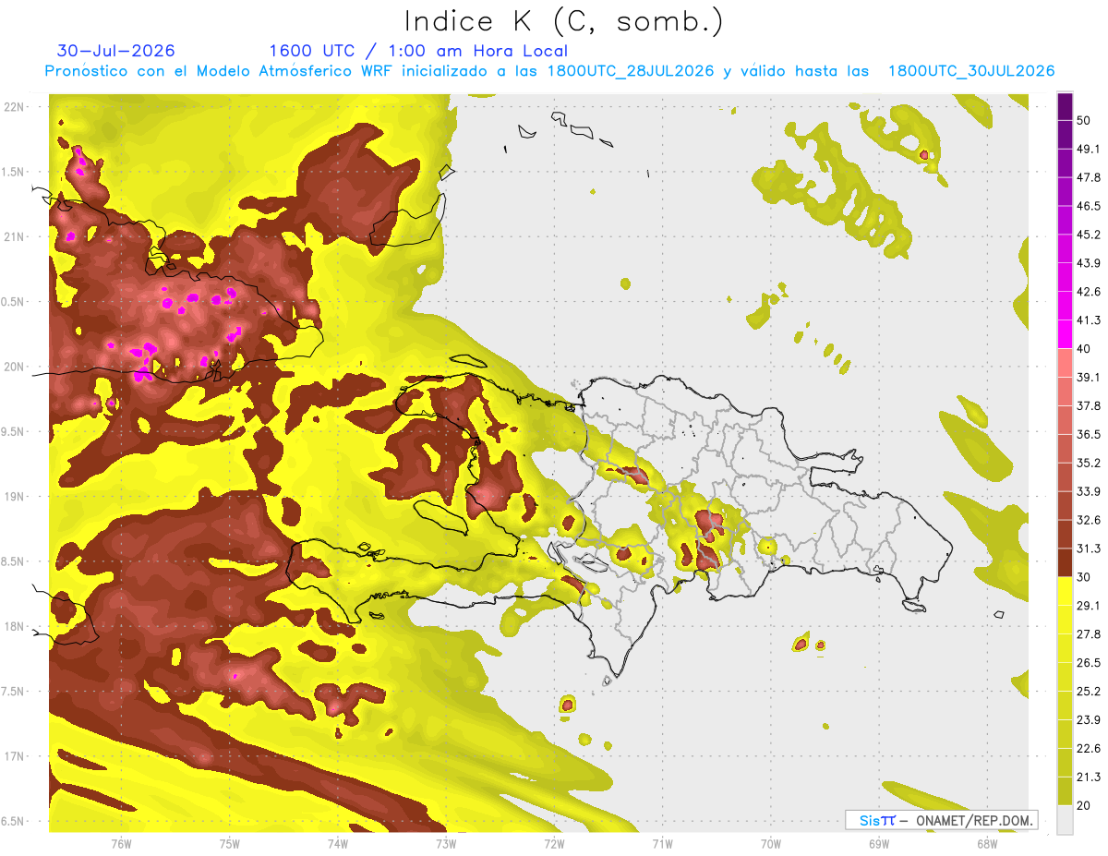Click the color scale value 43.9
This screenshot has height=856, width=1108.
point(1088,263)
